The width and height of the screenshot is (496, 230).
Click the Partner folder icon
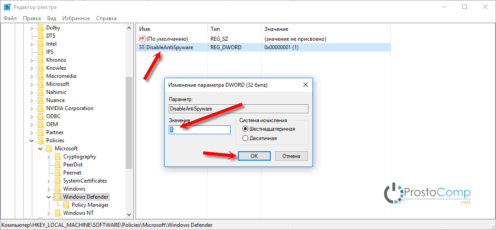(40, 132)
